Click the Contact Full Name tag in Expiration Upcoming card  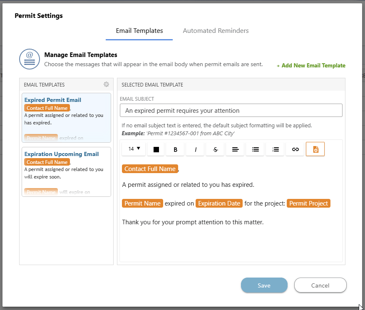[x=47, y=162]
